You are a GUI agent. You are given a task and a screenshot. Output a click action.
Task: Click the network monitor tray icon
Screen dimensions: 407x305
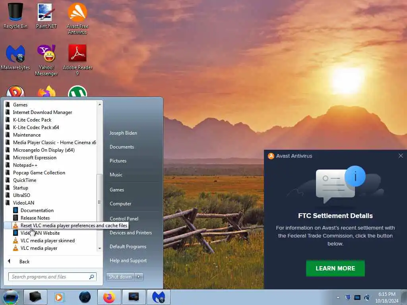pos(357,297)
